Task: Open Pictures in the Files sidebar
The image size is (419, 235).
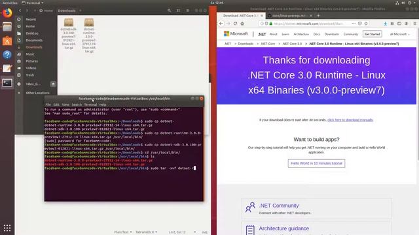Action: (x=32, y=61)
